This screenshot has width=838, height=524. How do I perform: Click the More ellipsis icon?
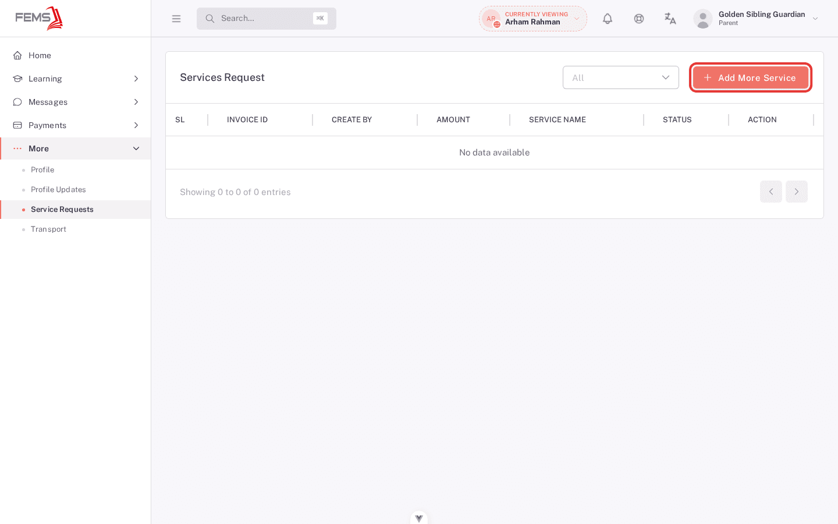tap(17, 148)
